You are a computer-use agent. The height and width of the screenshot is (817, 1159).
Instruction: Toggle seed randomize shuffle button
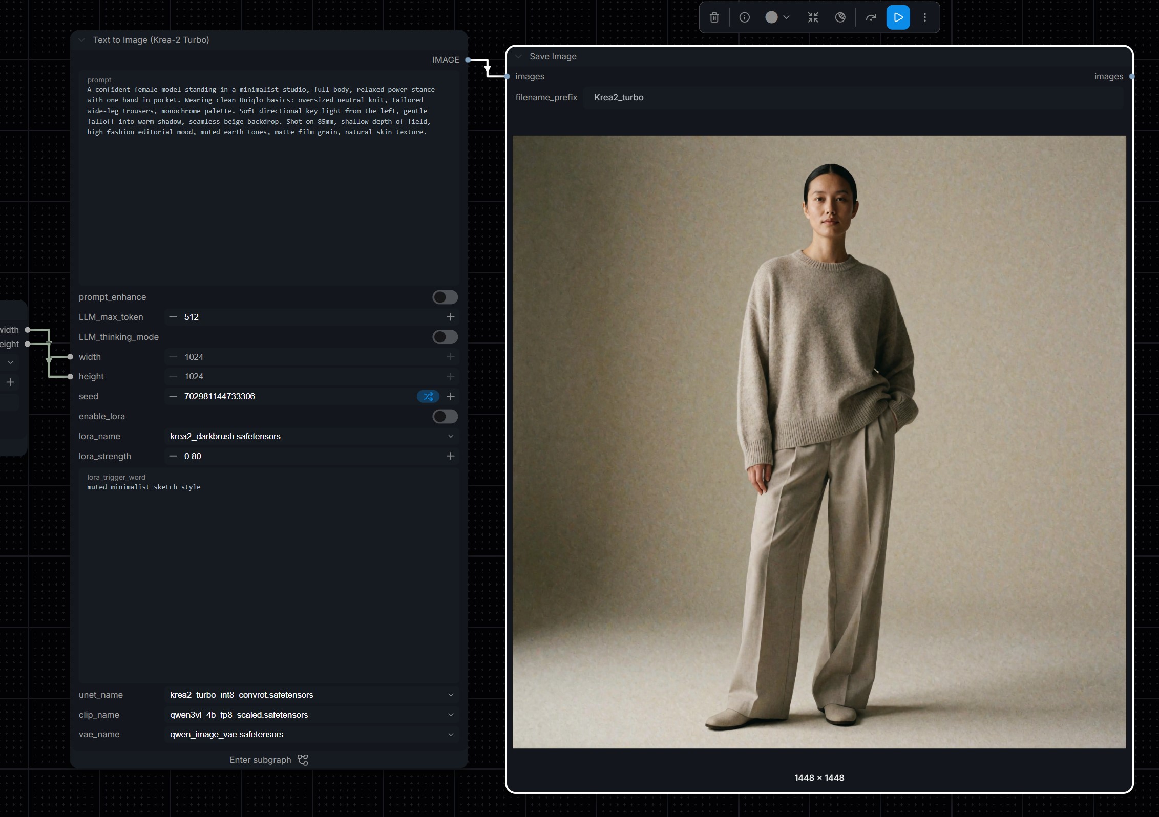pyautogui.click(x=428, y=396)
